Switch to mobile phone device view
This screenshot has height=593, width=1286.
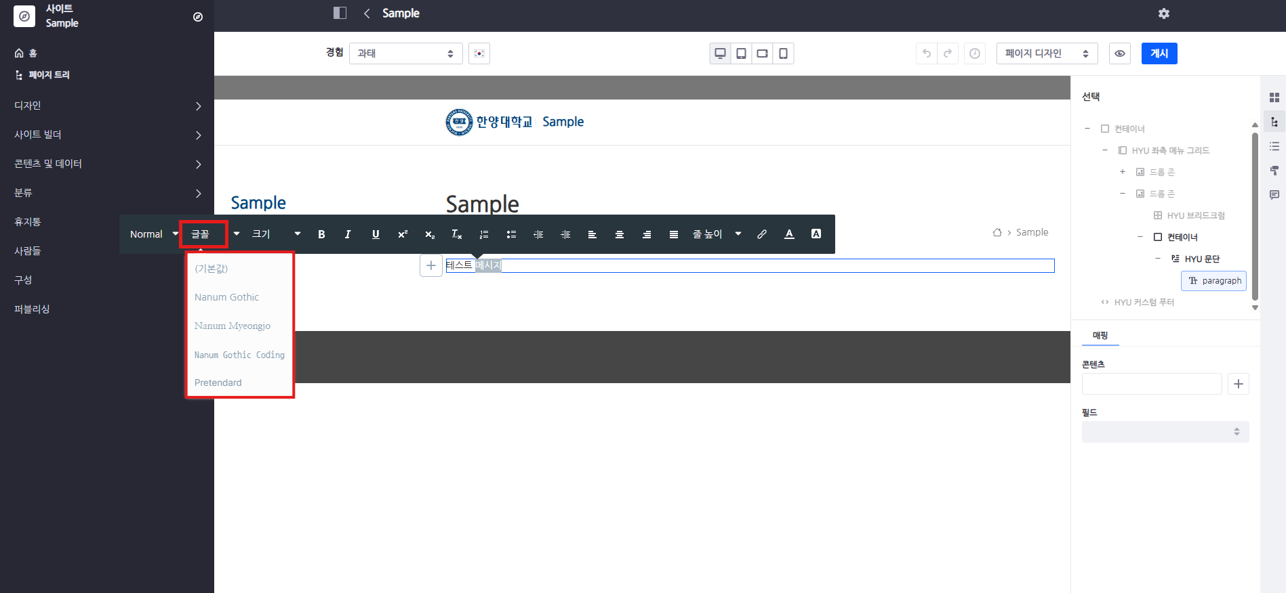point(783,53)
